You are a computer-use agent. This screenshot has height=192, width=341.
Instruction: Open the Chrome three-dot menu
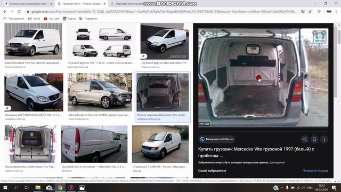pyautogui.click(x=336, y=12)
